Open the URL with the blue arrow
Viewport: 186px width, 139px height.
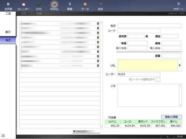[180, 65]
